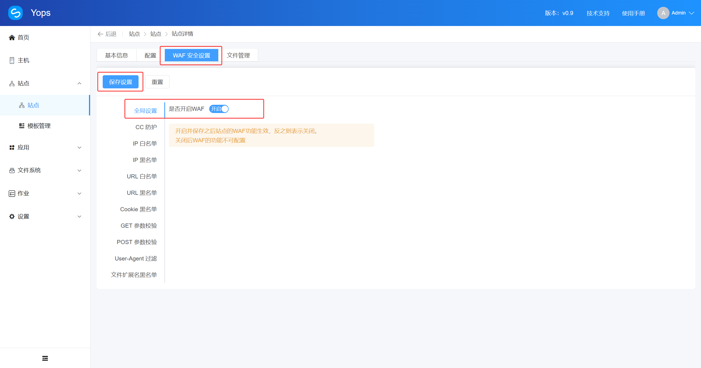Expand the 应用 sidebar group chevron
701x368 pixels.
tap(79, 147)
